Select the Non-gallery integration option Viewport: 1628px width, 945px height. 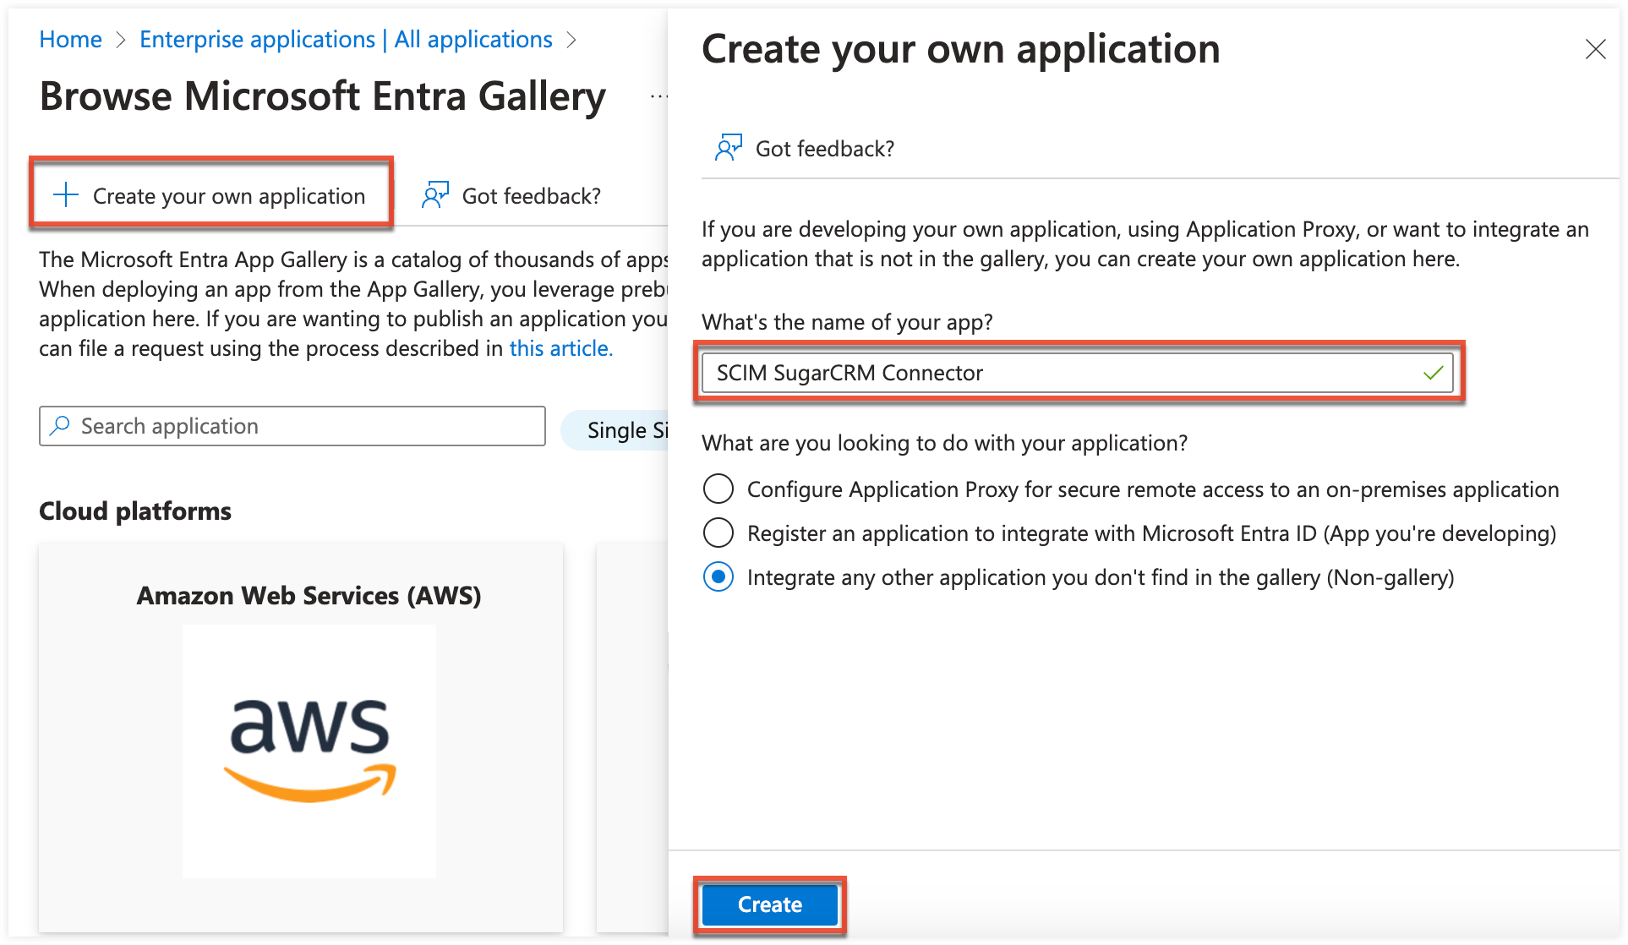[717, 577]
